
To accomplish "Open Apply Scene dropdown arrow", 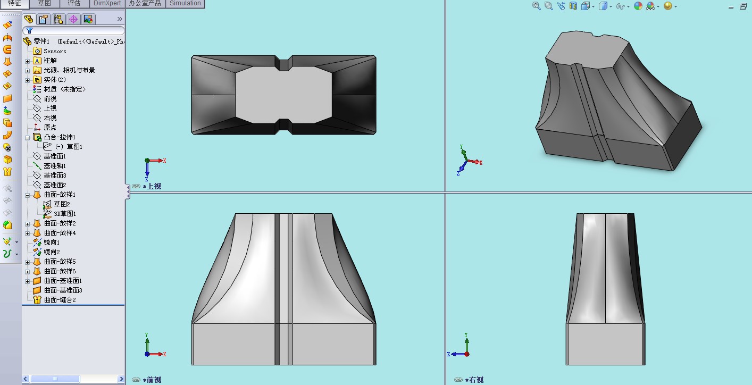I will tap(658, 6).
